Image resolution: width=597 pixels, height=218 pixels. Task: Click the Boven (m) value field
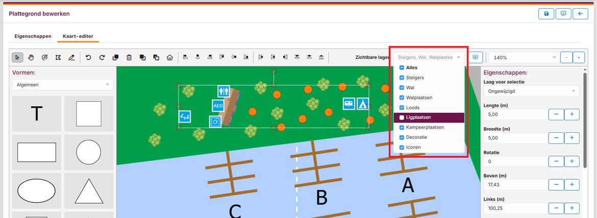coord(514,185)
